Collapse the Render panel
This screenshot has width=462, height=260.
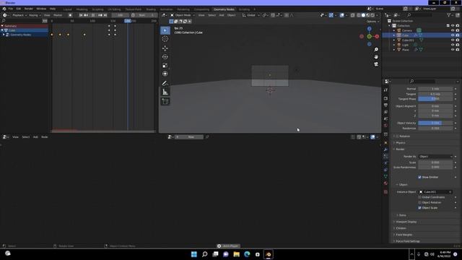(x=400, y=149)
